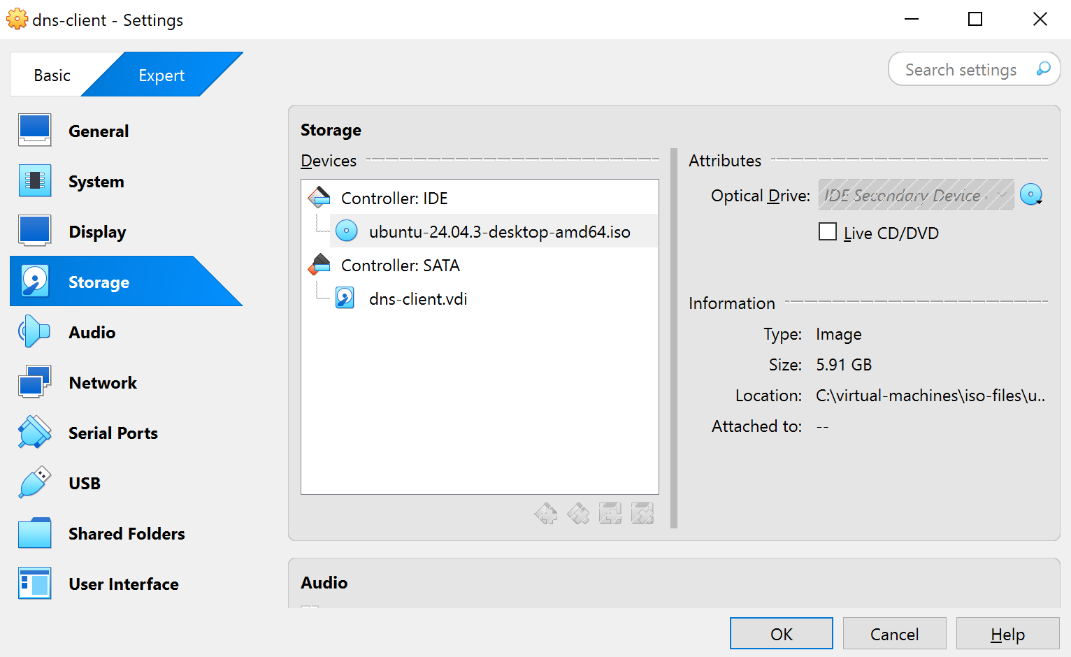Click the SATA controller icon
Screen dimensions: 1071x657
(319, 265)
